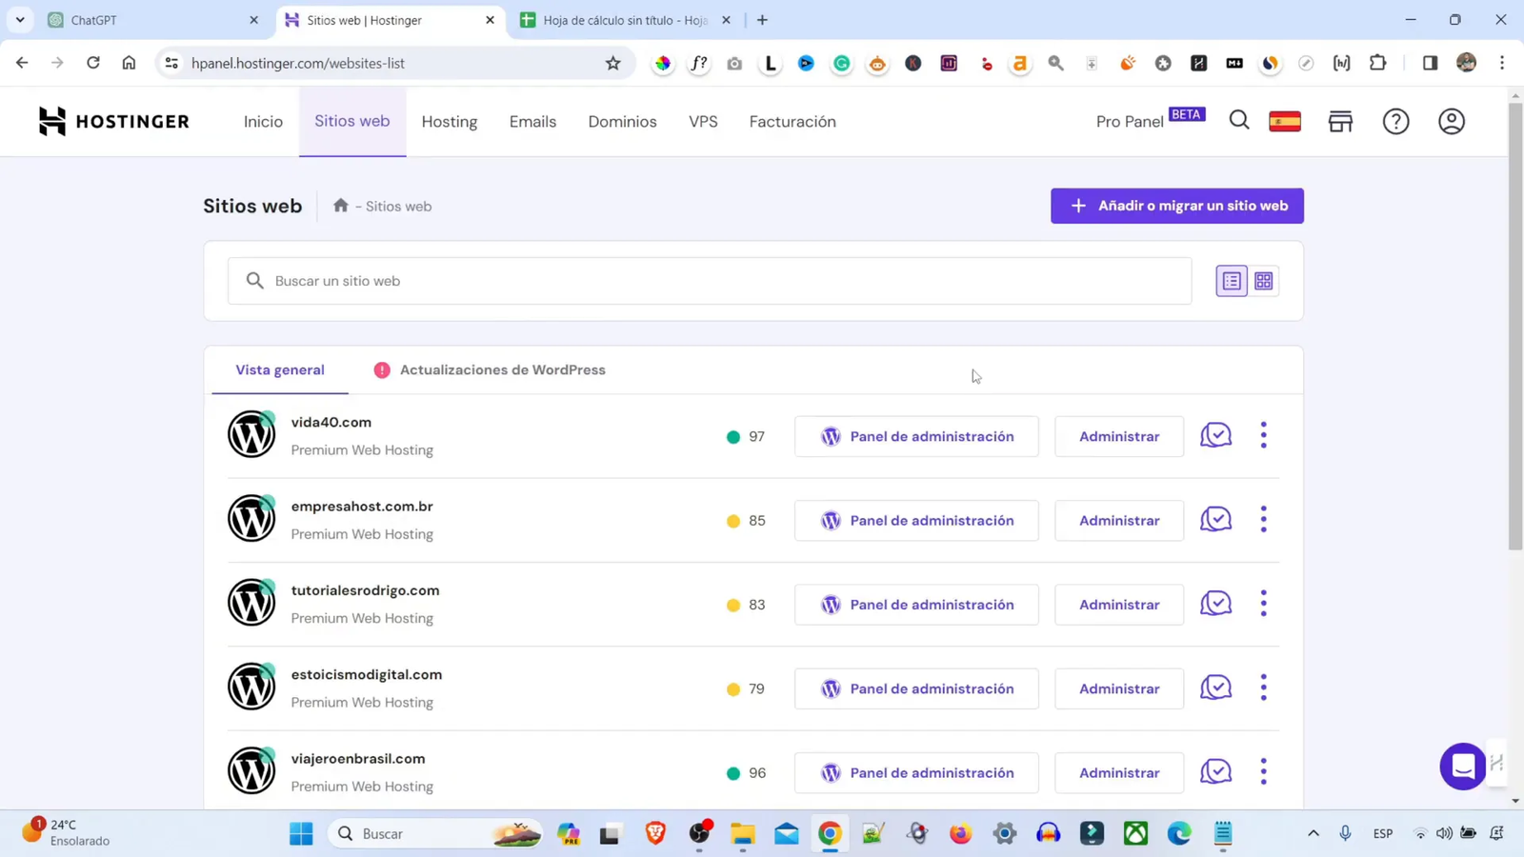Switch to the Actualizaciones de WordPress tab
This screenshot has width=1524, height=857.
(x=502, y=369)
